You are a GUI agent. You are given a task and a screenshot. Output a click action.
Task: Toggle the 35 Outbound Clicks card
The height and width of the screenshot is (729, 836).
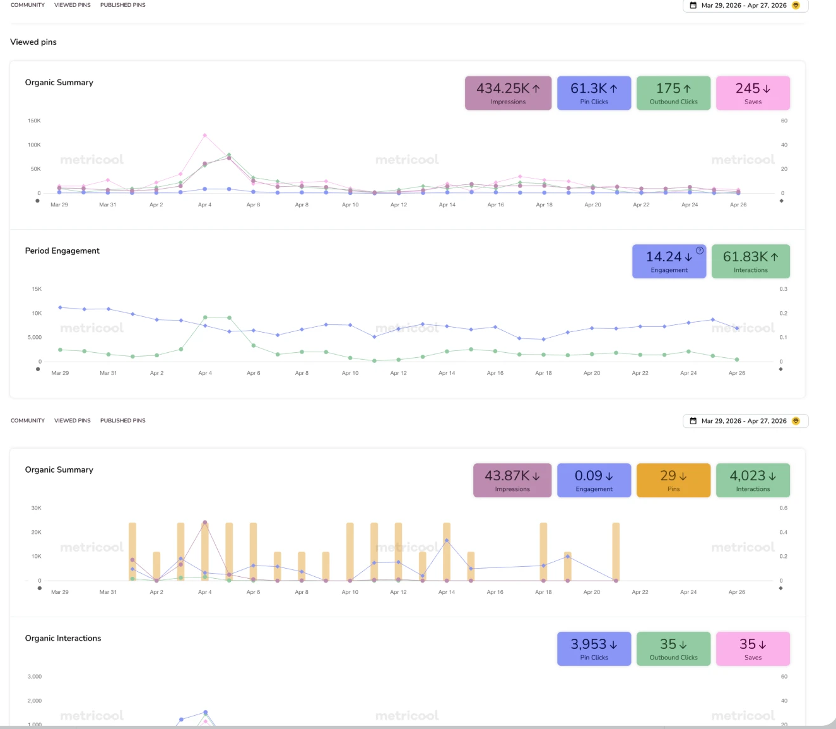pos(673,649)
